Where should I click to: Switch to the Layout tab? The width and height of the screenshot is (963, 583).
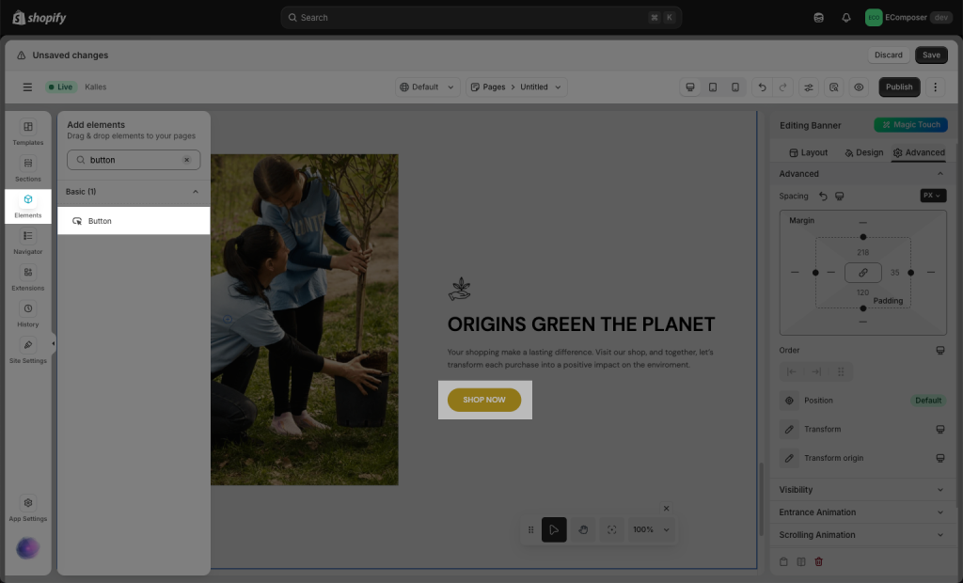[x=808, y=152]
